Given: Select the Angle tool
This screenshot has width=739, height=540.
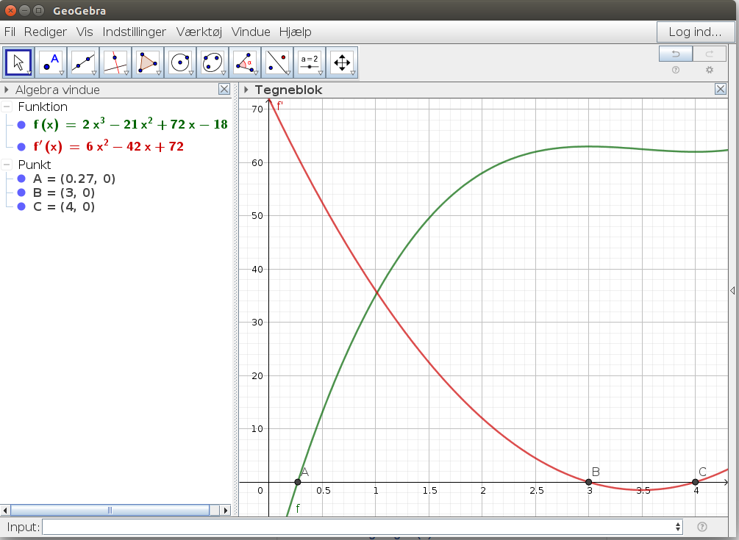Looking at the screenshot, I should (245, 62).
